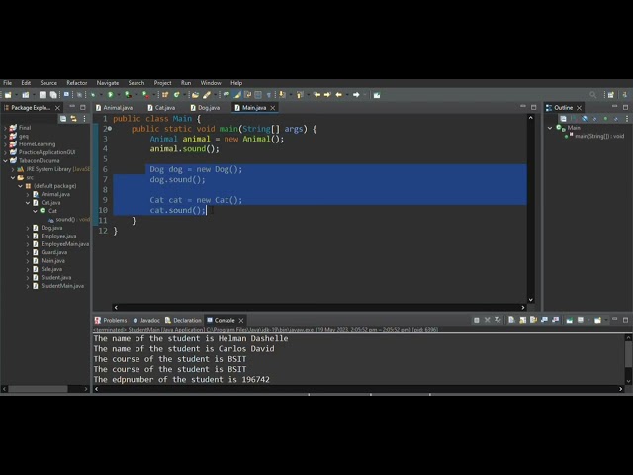The width and height of the screenshot is (633, 475).
Task: Expand the Dog.java tree node
Action: pyautogui.click(x=28, y=228)
